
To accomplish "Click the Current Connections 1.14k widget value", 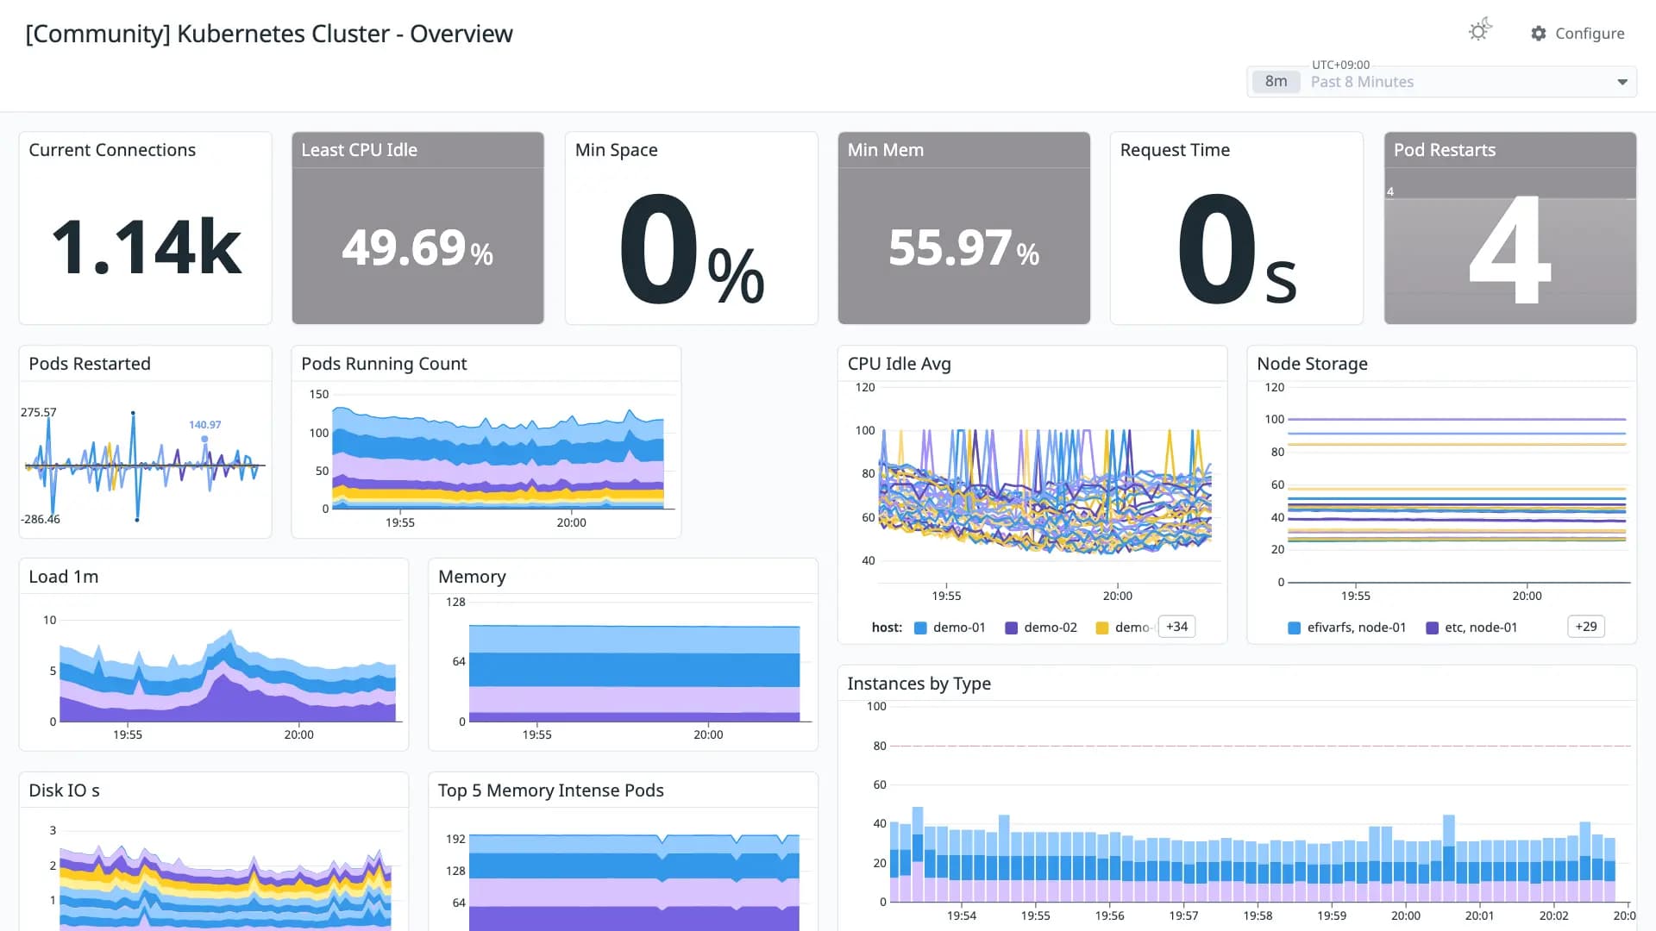I will coord(146,247).
